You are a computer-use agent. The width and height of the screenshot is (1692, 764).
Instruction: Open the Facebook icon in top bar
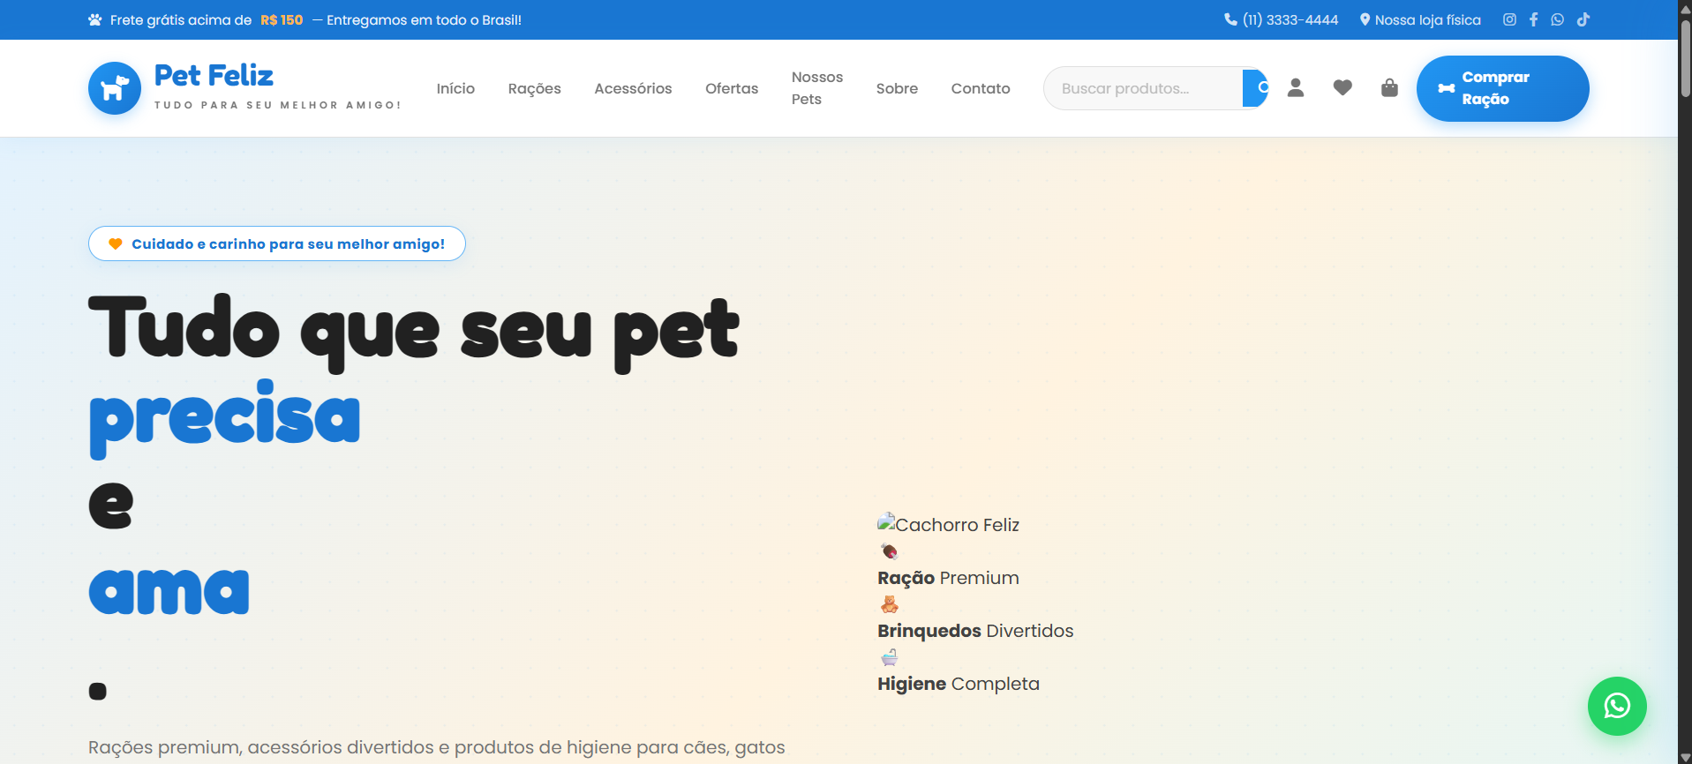[1533, 19]
